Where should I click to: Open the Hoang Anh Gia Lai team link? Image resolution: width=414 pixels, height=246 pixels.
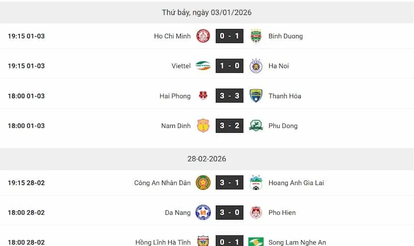296,183
